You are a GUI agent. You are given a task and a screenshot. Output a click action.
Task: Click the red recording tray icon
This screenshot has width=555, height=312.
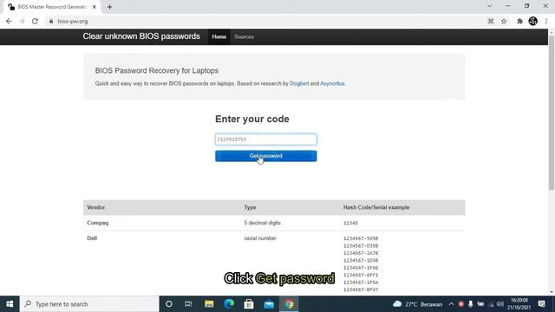coord(460,304)
